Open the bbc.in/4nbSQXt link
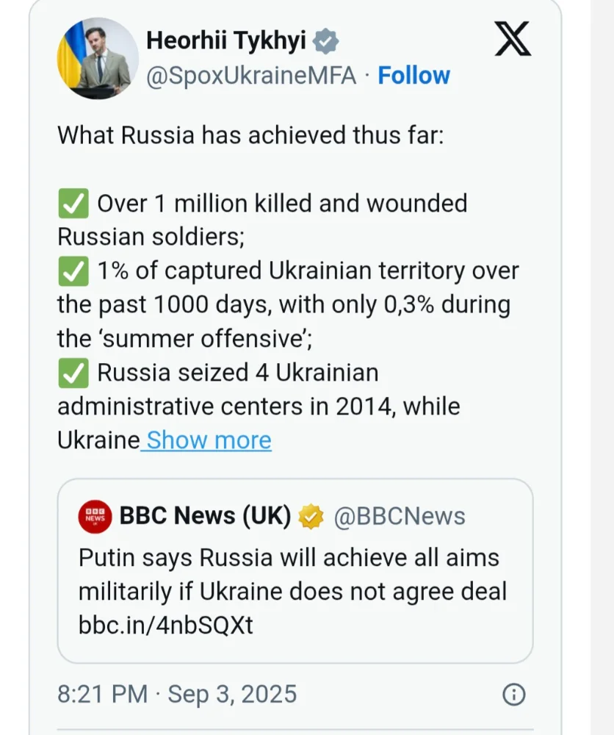Image resolution: width=614 pixels, height=735 pixels. (165, 625)
